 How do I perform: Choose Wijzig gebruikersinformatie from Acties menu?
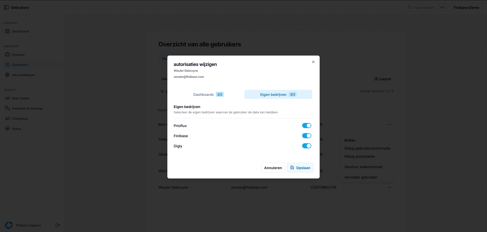367,148
